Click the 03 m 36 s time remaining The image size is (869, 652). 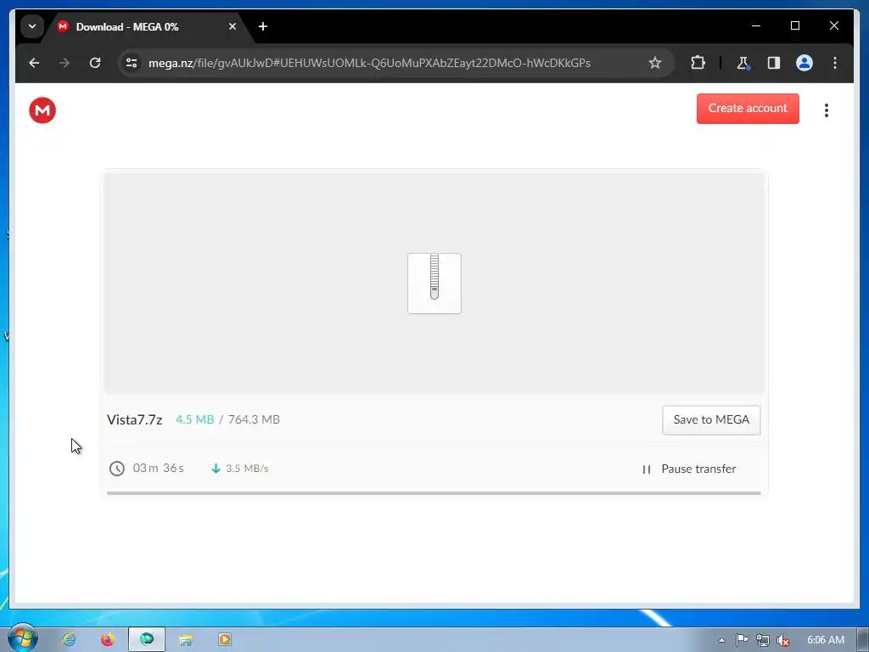coord(158,468)
